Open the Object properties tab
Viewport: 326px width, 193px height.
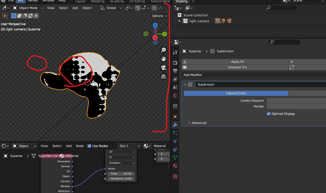coord(175,117)
